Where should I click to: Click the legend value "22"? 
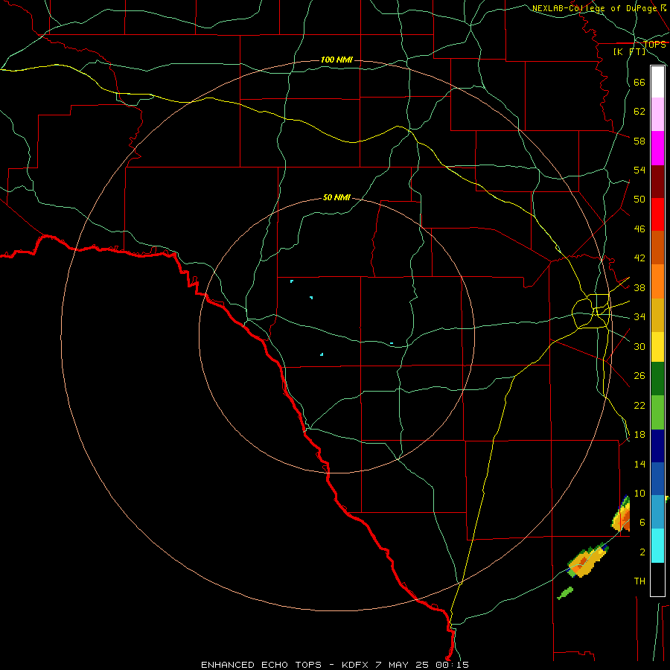[x=639, y=405]
